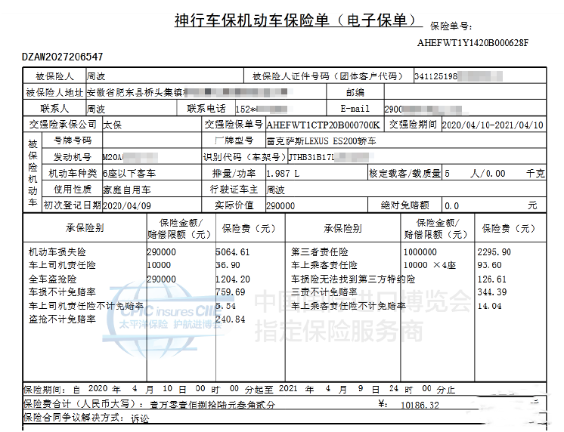Select the 太保 insurer value
The image size is (564, 432).
click(111, 125)
